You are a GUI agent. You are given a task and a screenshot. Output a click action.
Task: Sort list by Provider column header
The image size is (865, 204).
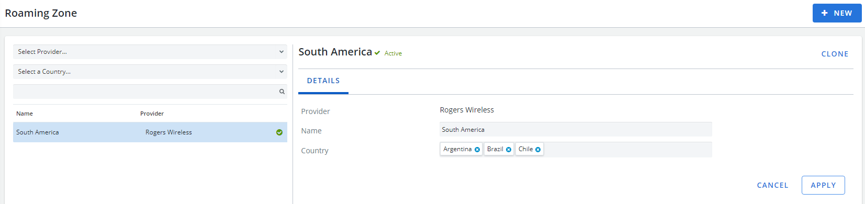pyautogui.click(x=152, y=114)
